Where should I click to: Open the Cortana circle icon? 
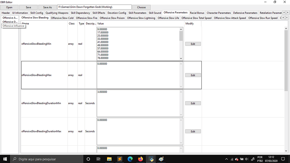click(x=88, y=159)
